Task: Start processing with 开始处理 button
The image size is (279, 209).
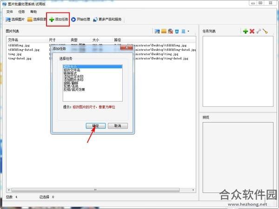Action: 80,20
